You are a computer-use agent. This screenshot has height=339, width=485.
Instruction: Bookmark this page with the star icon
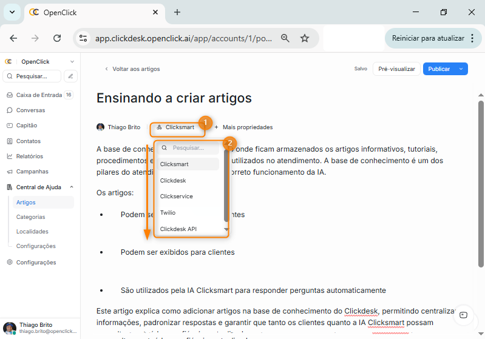point(305,38)
